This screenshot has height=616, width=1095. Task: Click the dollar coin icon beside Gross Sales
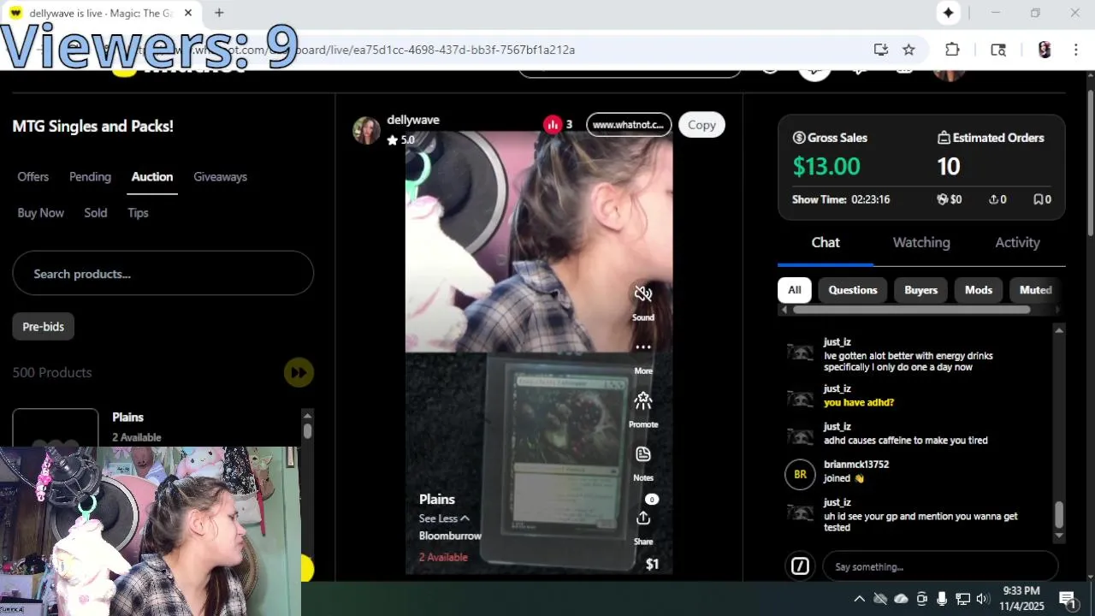(x=799, y=138)
